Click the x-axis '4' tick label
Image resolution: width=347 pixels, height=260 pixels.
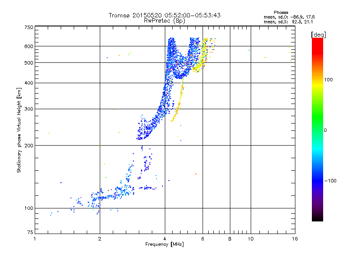pyautogui.click(x=165, y=239)
